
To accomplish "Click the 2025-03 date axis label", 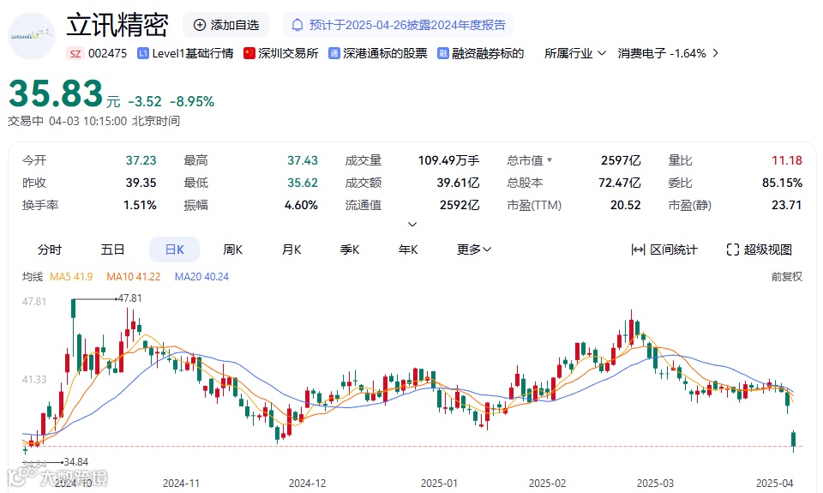I will (655, 483).
